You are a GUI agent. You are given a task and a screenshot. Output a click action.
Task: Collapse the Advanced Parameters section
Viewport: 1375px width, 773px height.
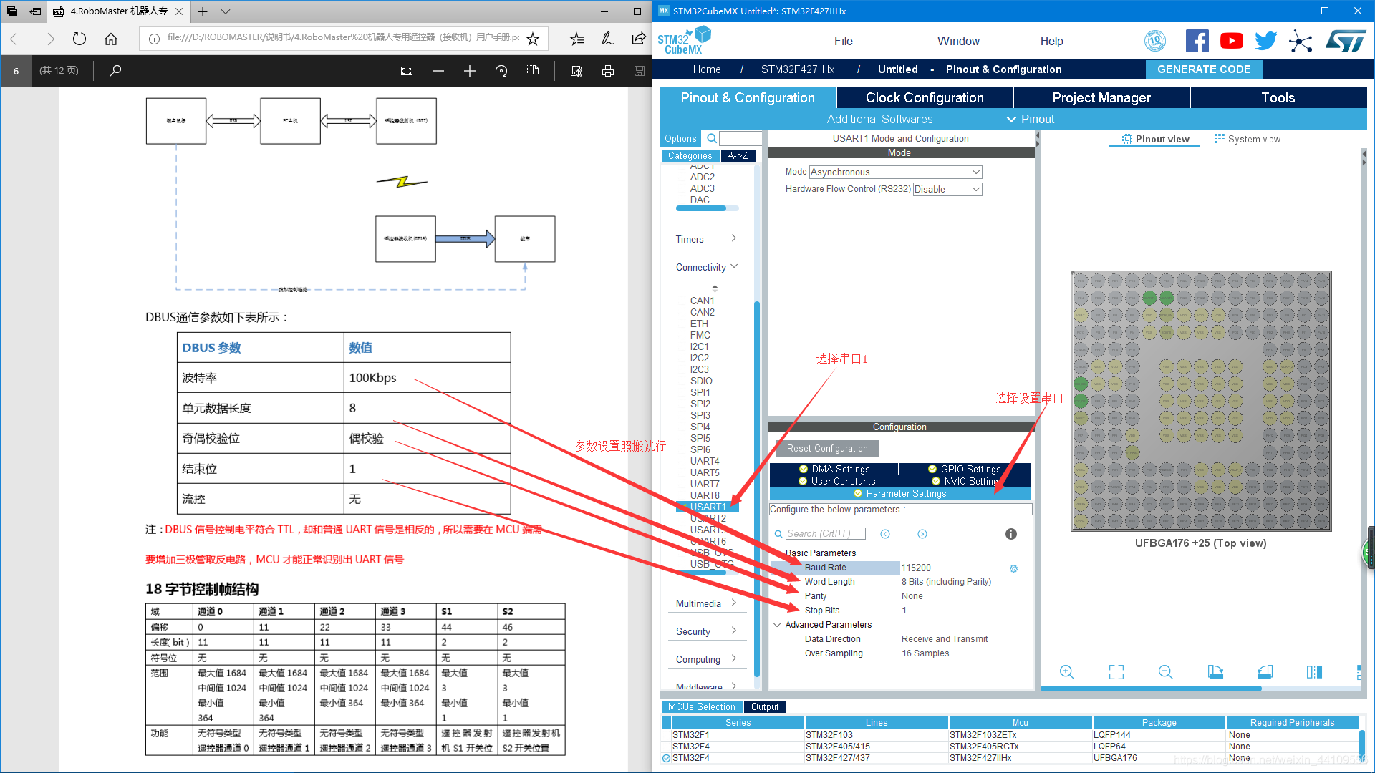pyautogui.click(x=777, y=625)
